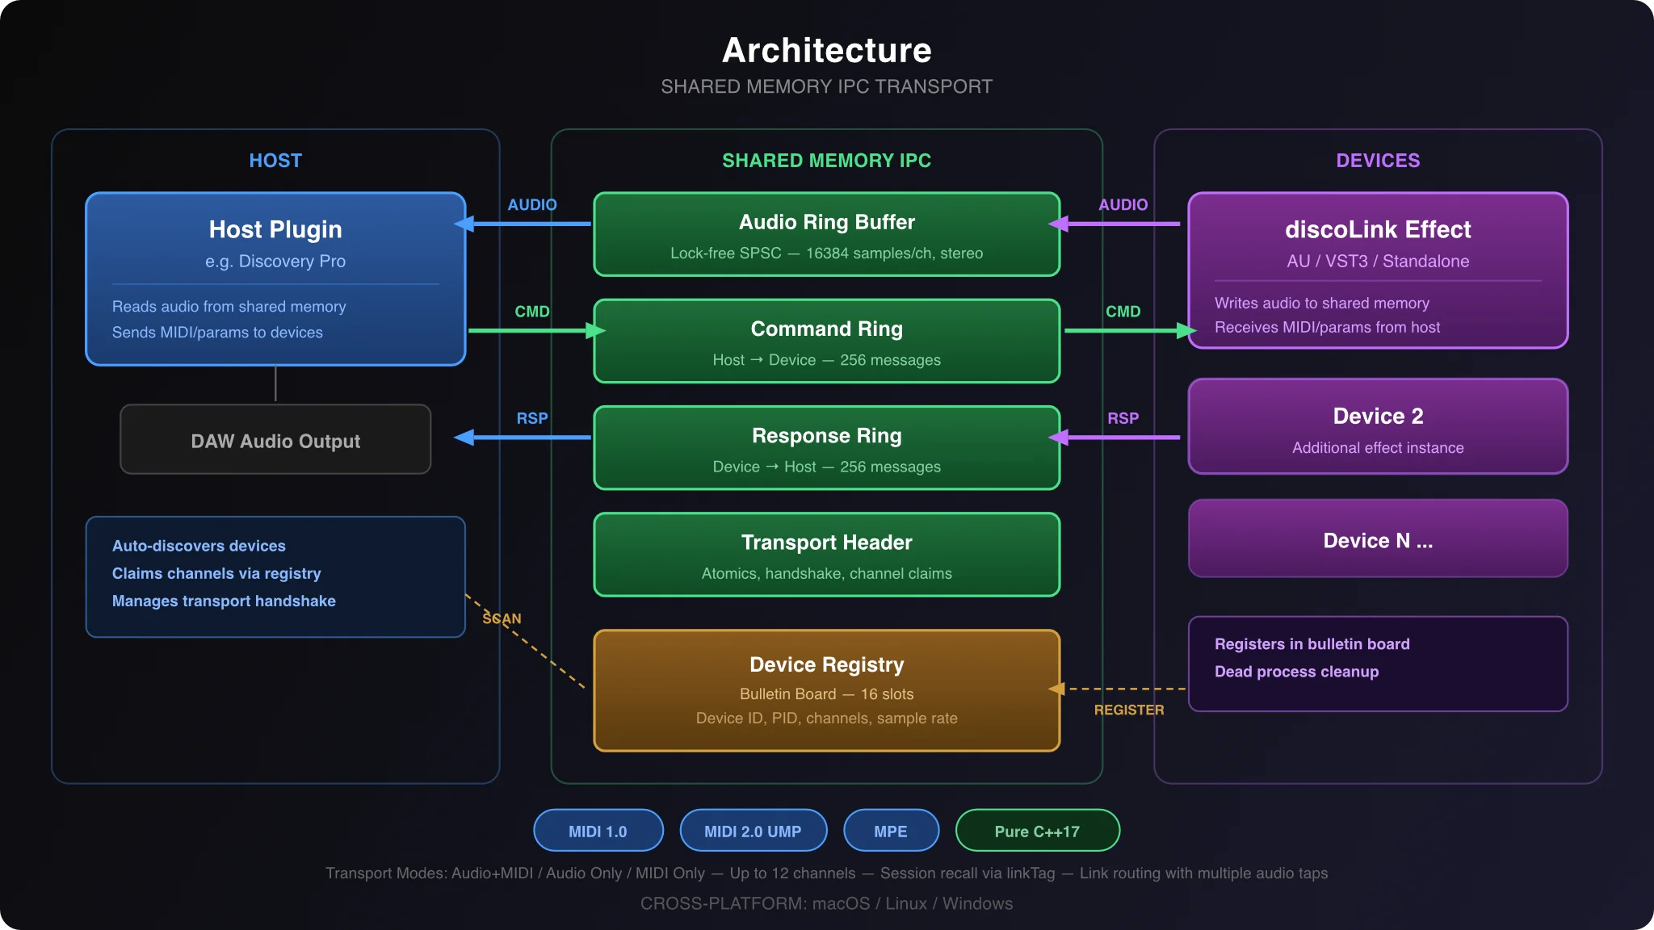Select the Response Ring block
Image resolution: width=1654 pixels, height=930 pixels.
click(826, 447)
